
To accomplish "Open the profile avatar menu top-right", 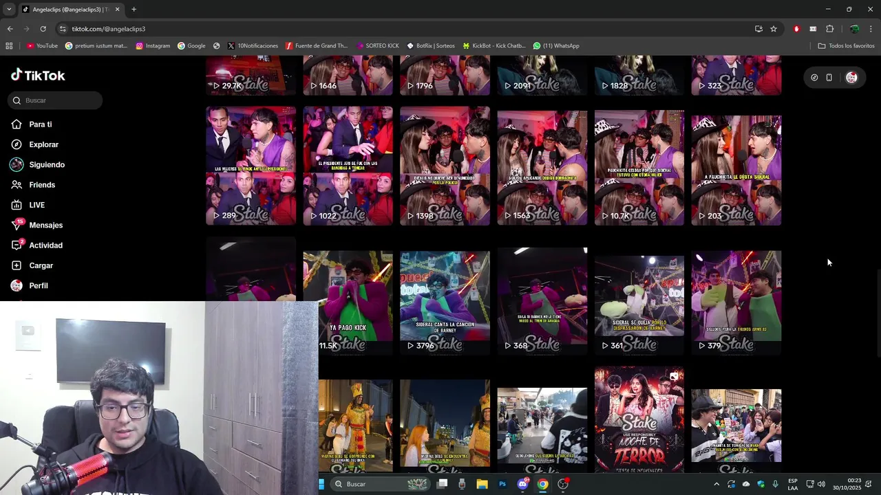I will click(851, 78).
